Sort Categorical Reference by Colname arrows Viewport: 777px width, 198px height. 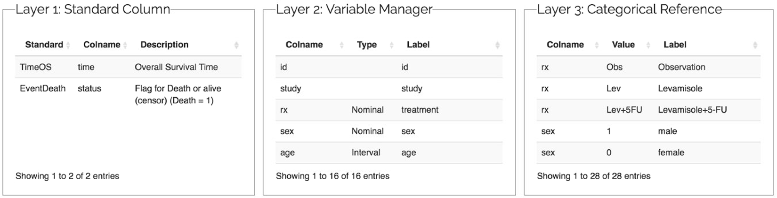[597, 45]
